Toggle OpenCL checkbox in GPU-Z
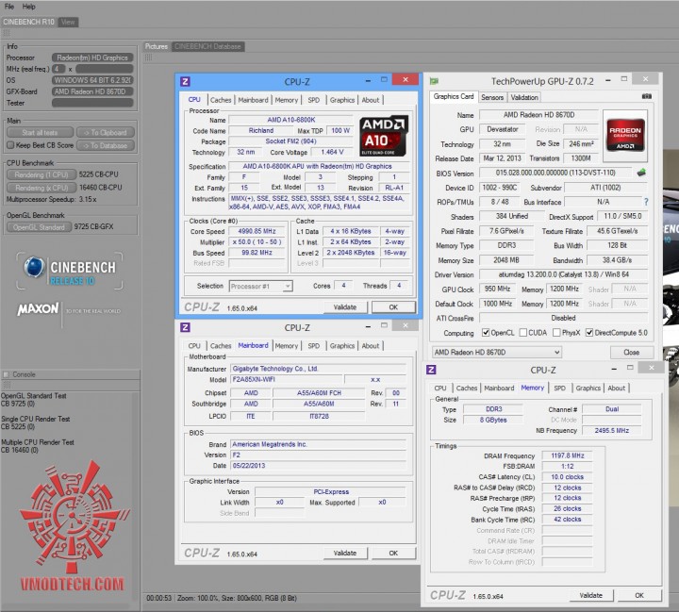The width and height of the screenshot is (679, 612). click(x=486, y=333)
